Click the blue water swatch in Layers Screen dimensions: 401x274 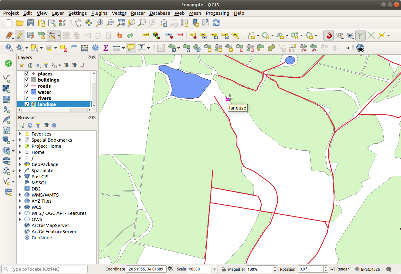[x=33, y=92]
